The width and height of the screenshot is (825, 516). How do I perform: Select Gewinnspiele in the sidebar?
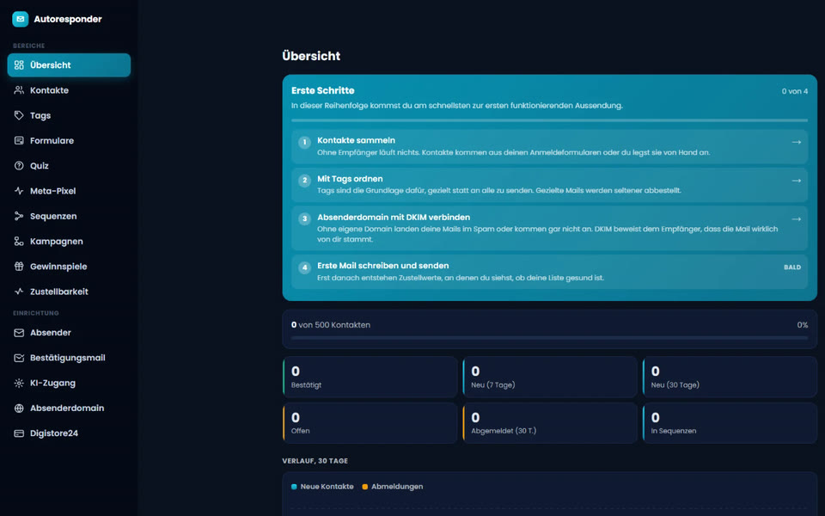tap(69, 267)
